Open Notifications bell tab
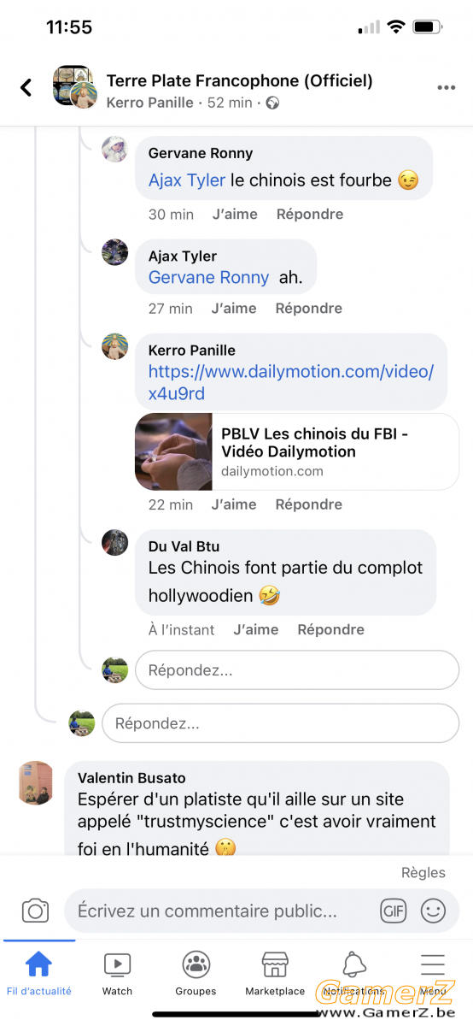 pos(353,973)
